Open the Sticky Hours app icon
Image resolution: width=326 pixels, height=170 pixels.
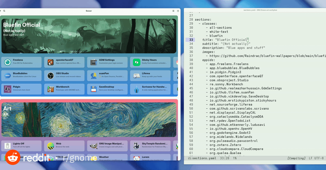pyautogui.click(x=137, y=62)
